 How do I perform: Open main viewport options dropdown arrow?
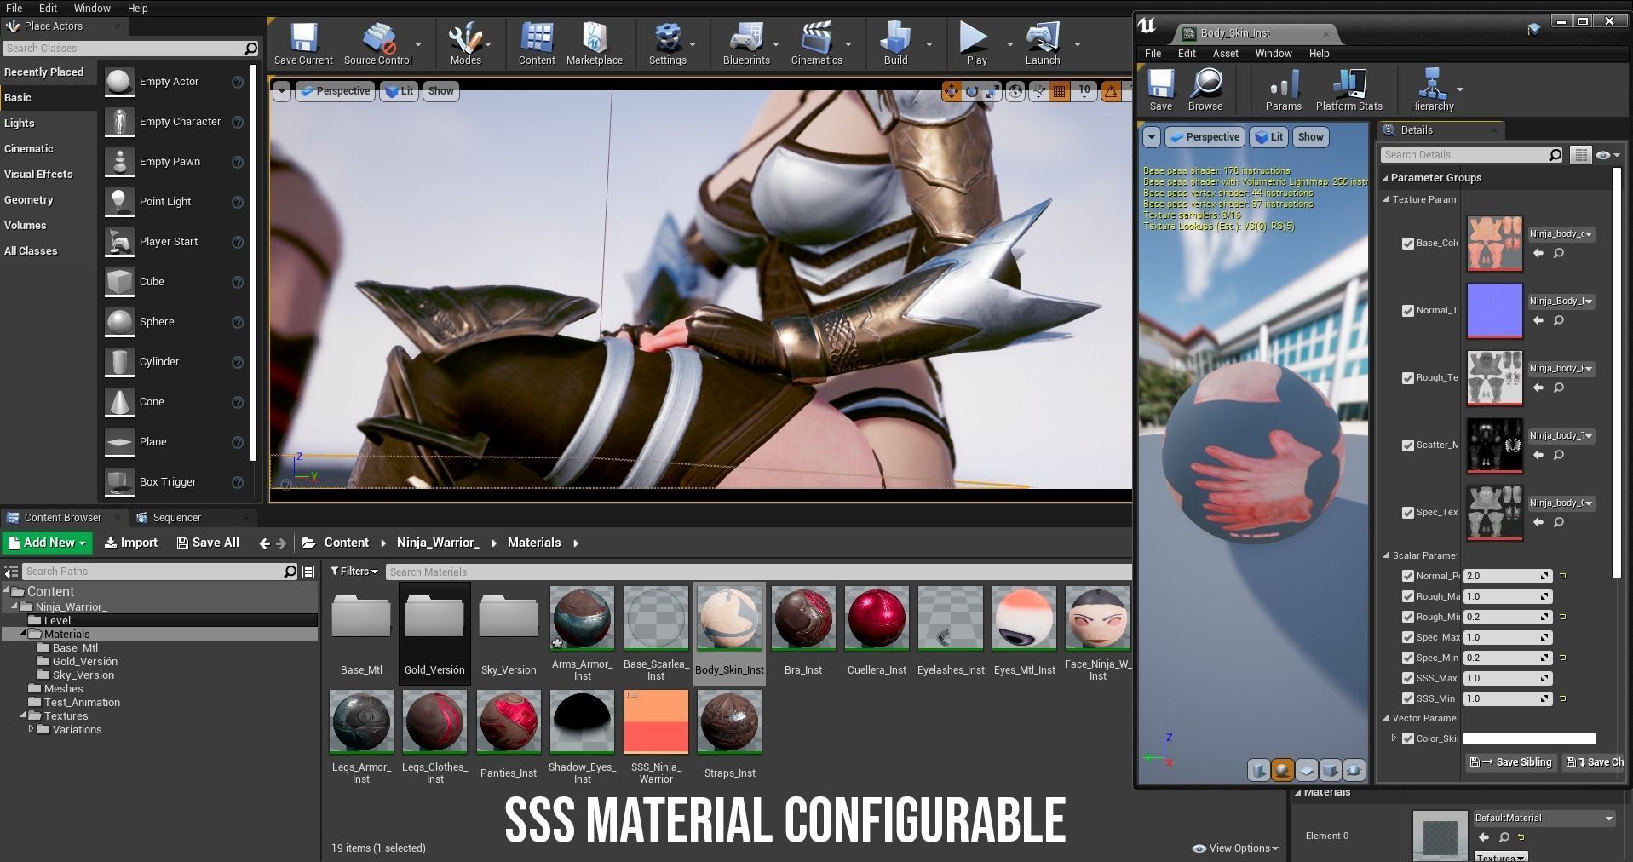281,91
